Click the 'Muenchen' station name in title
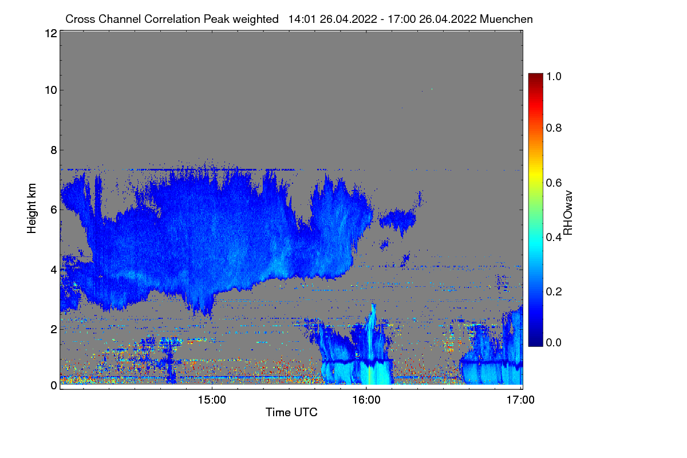 pos(507,19)
